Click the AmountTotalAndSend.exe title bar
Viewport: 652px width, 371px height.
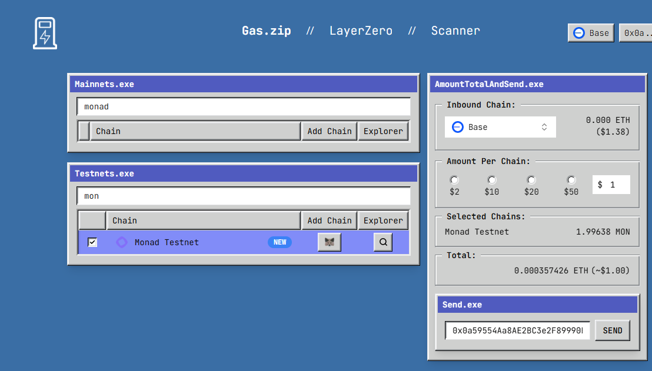(537, 84)
